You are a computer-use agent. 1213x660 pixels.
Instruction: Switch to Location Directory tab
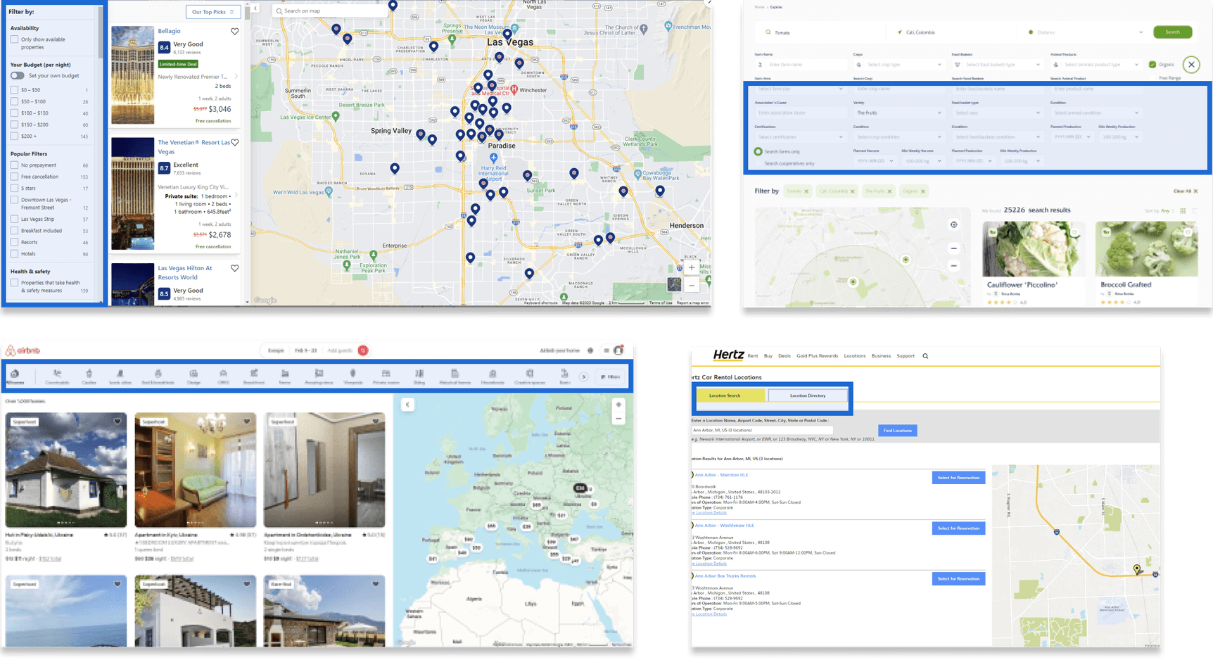[808, 395]
